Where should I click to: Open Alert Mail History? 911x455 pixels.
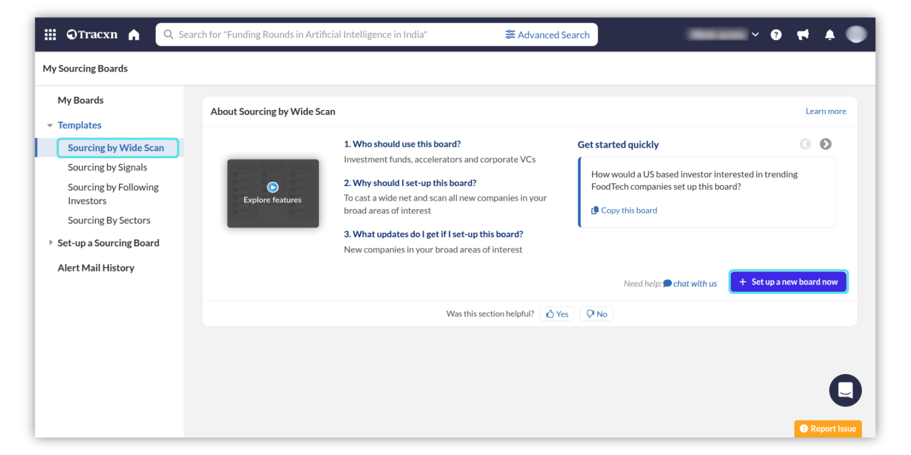[x=96, y=268]
